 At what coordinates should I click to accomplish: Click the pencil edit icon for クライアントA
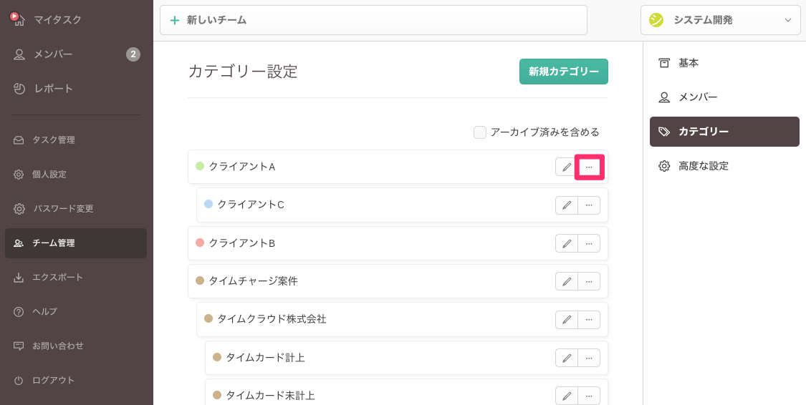[x=567, y=167]
